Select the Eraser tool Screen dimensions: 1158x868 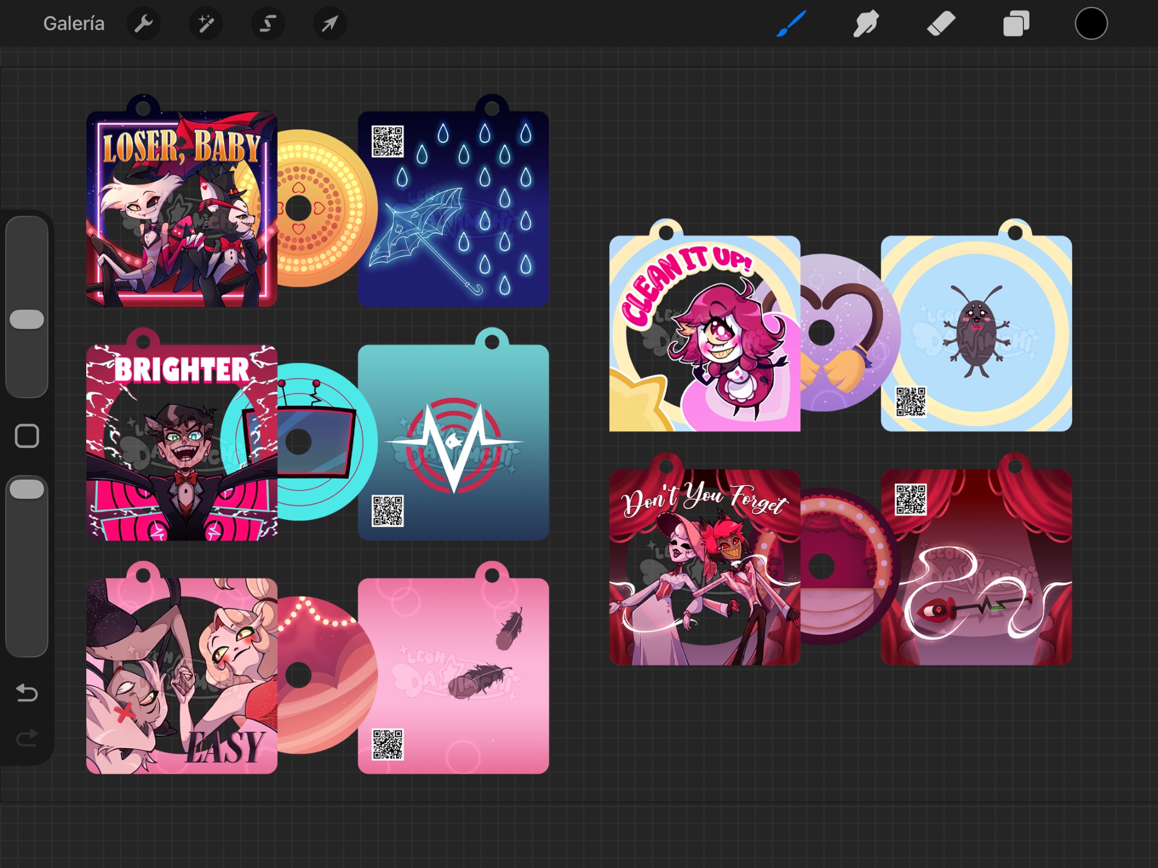tap(941, 24)
